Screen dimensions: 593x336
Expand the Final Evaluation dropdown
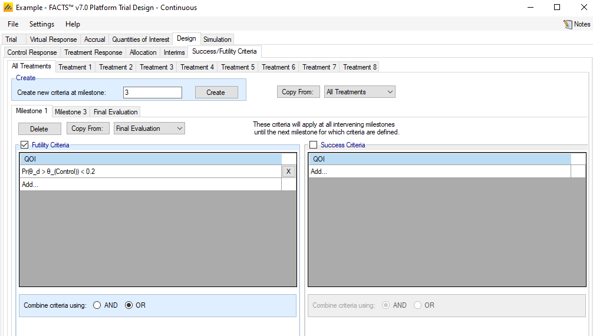pyautogui.click(x=149, y=129)
